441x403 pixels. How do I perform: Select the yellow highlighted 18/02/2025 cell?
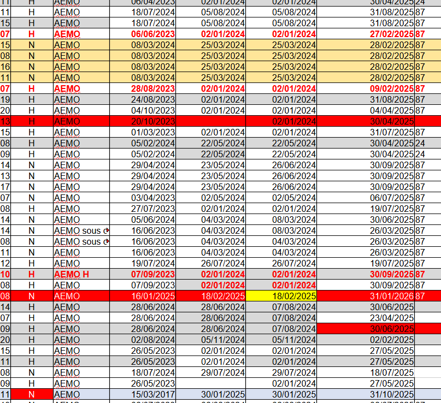281,296
